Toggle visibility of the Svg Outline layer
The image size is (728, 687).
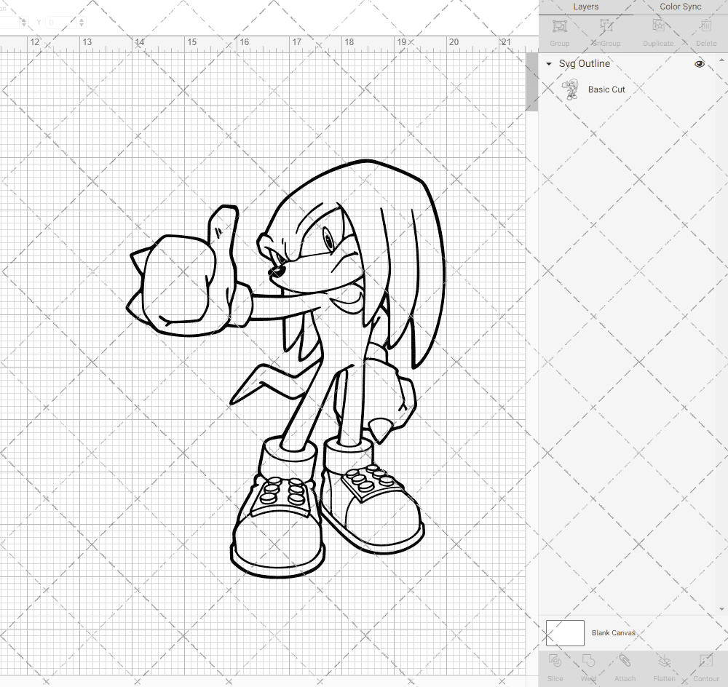699,64
